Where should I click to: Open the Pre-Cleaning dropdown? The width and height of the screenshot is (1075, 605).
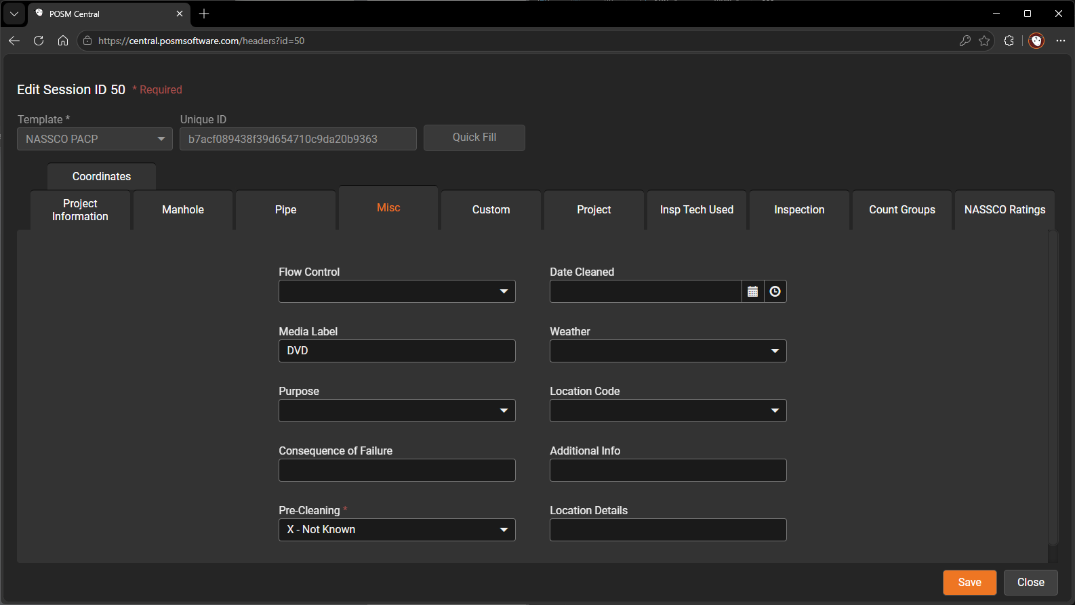click(397, 530)
